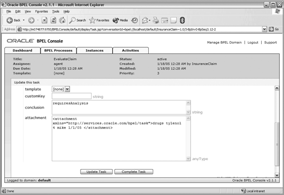Refresh the page with the Refresh icon
Screen dimensions: 284x195
53,20
